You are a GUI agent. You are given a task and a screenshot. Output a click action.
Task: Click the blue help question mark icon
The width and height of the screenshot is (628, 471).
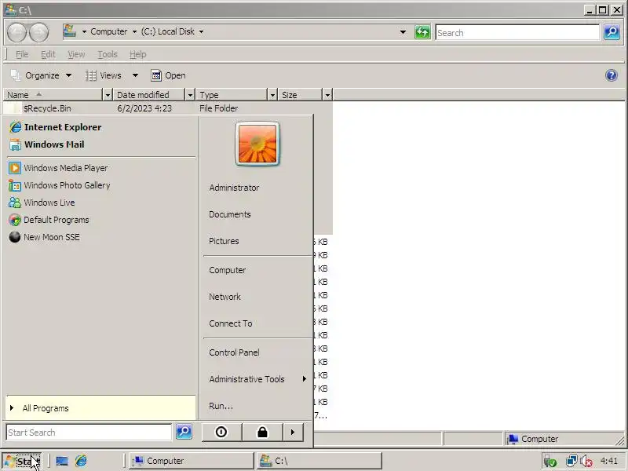point(612,75)
